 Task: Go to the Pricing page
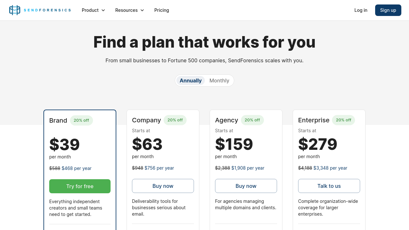[162, 10]
